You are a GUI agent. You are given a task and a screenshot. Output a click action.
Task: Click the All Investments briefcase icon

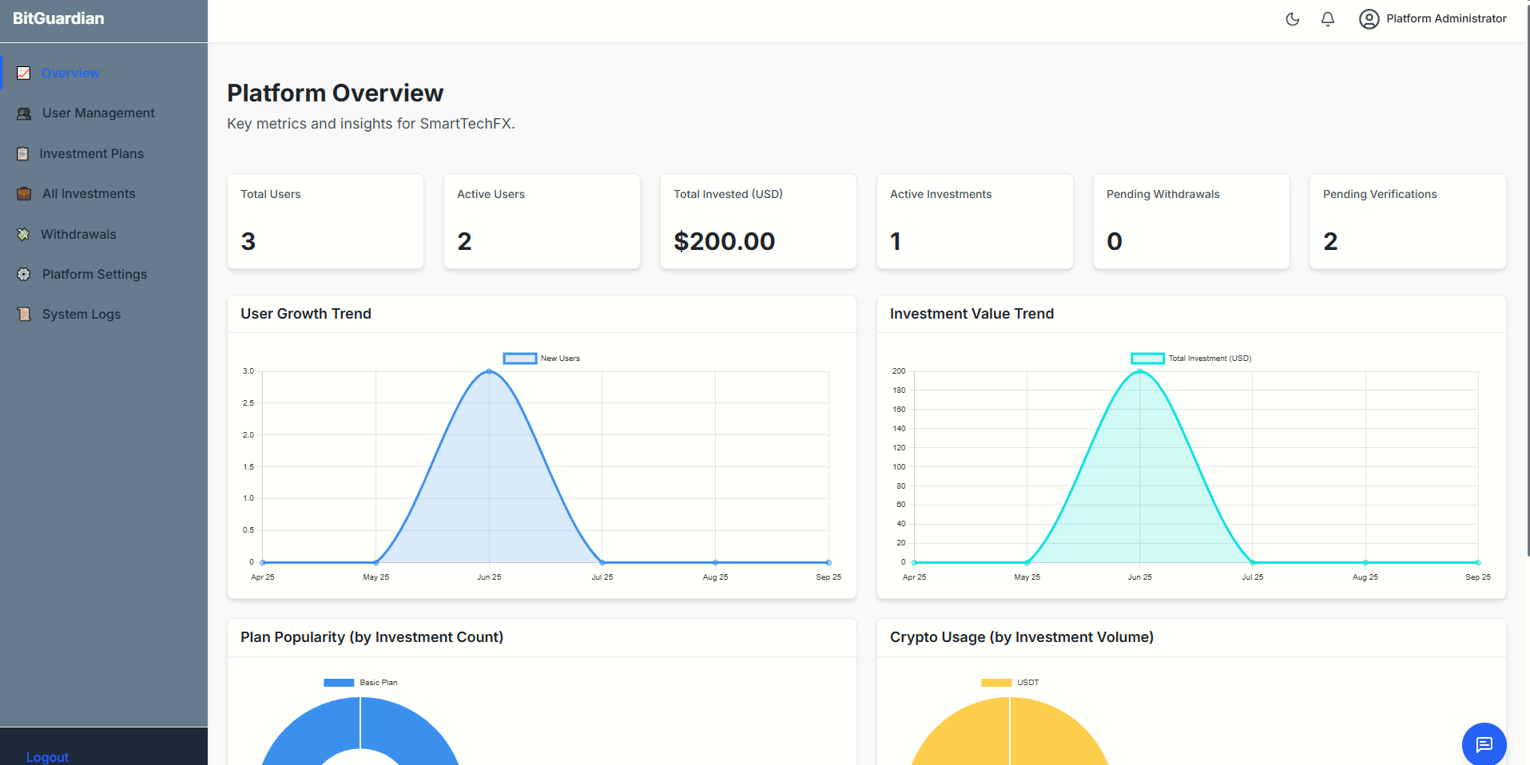tap(24, 194)
